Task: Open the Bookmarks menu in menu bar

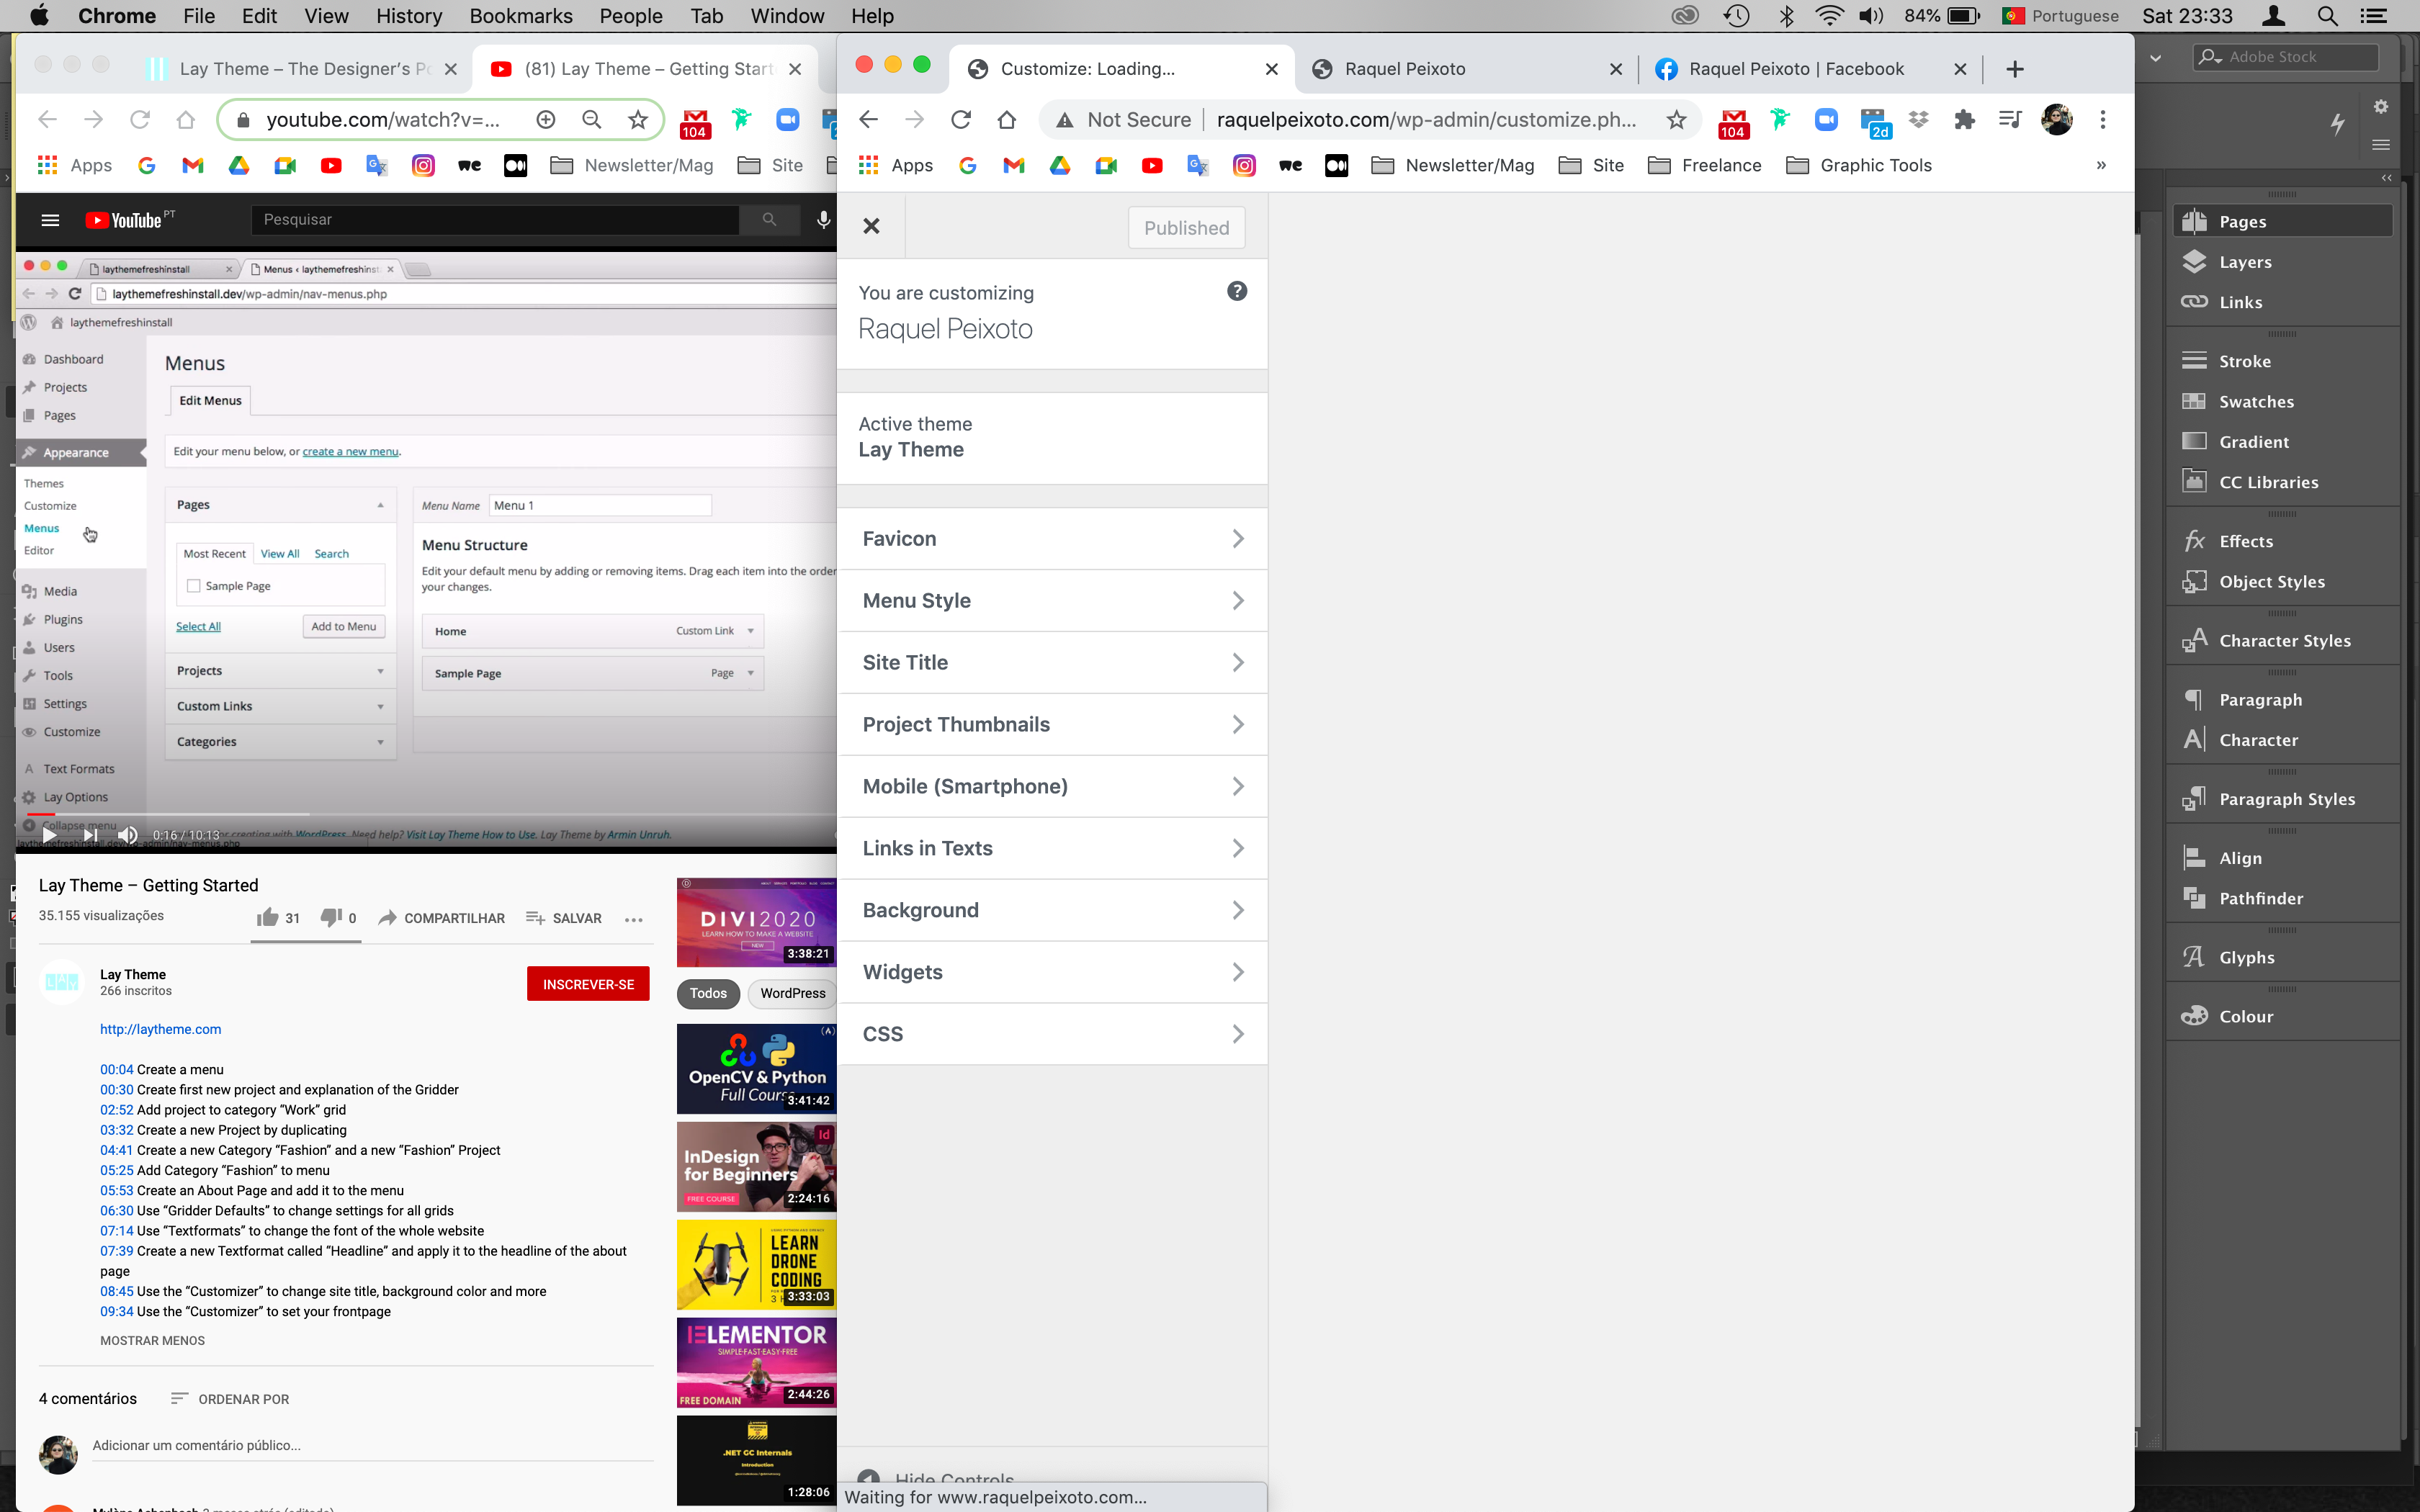Action: pyautogui.click(x=520, y=16)
